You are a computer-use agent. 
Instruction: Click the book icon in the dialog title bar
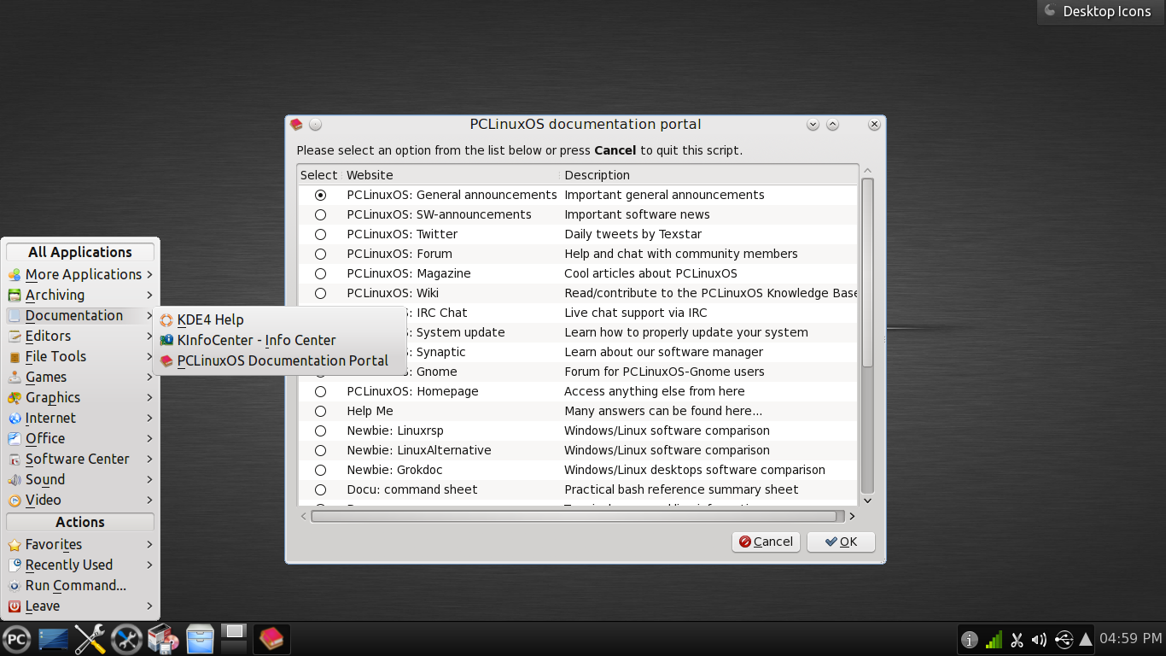tap(297, 125)
